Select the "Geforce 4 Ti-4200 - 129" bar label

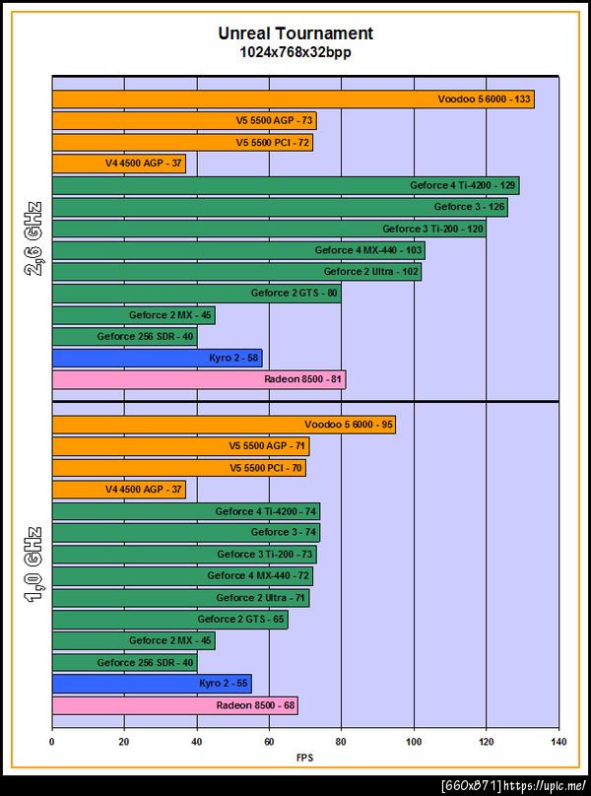(x=463, y=186)
